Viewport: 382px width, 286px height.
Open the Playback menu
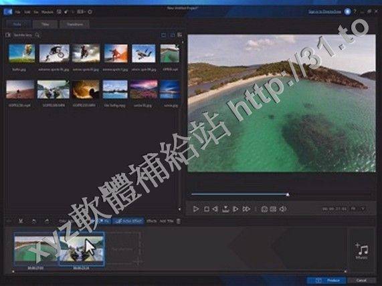[x=47, y=12]
